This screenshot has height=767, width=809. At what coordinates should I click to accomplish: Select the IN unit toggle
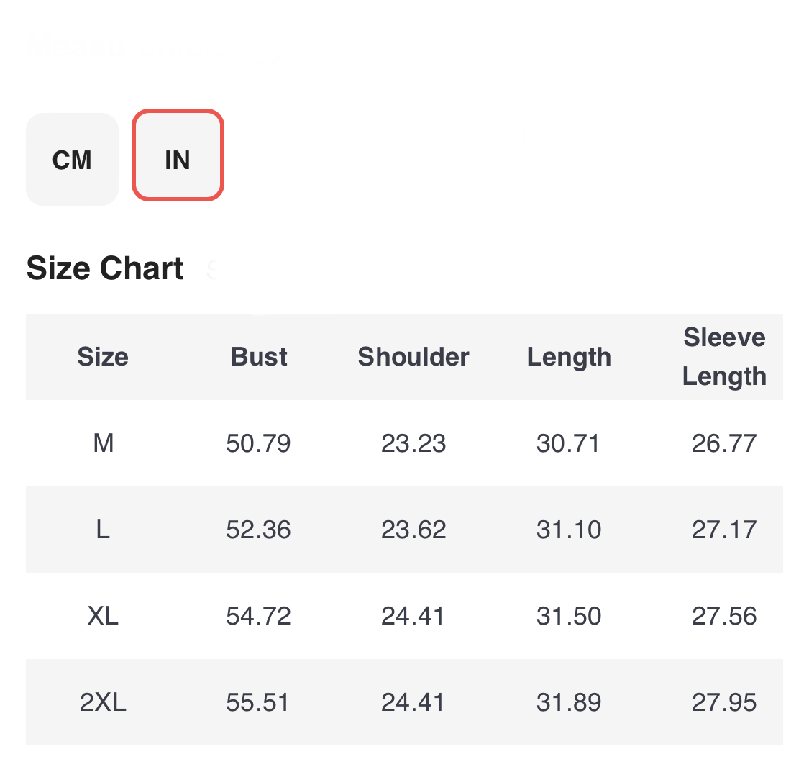[x=178, y=155]
